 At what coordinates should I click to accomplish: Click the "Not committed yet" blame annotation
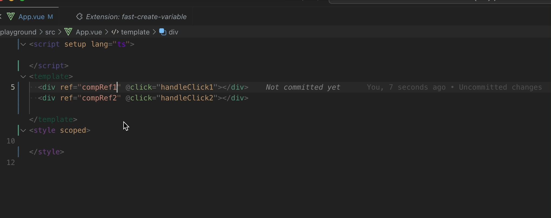point(303,87)
